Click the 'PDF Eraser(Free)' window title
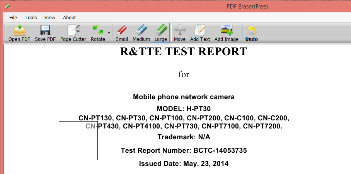 [247, 7]
